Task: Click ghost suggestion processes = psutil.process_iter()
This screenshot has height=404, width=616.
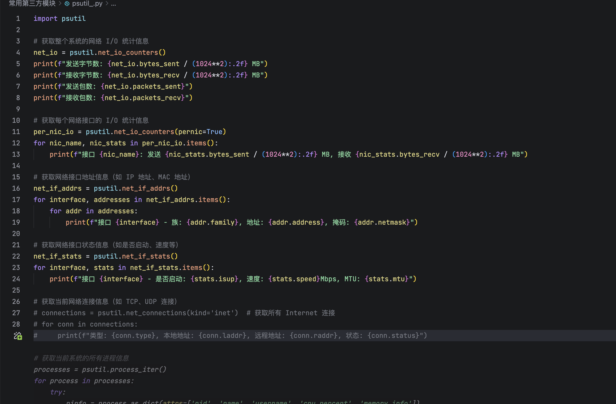Action: tap(100, 370)
